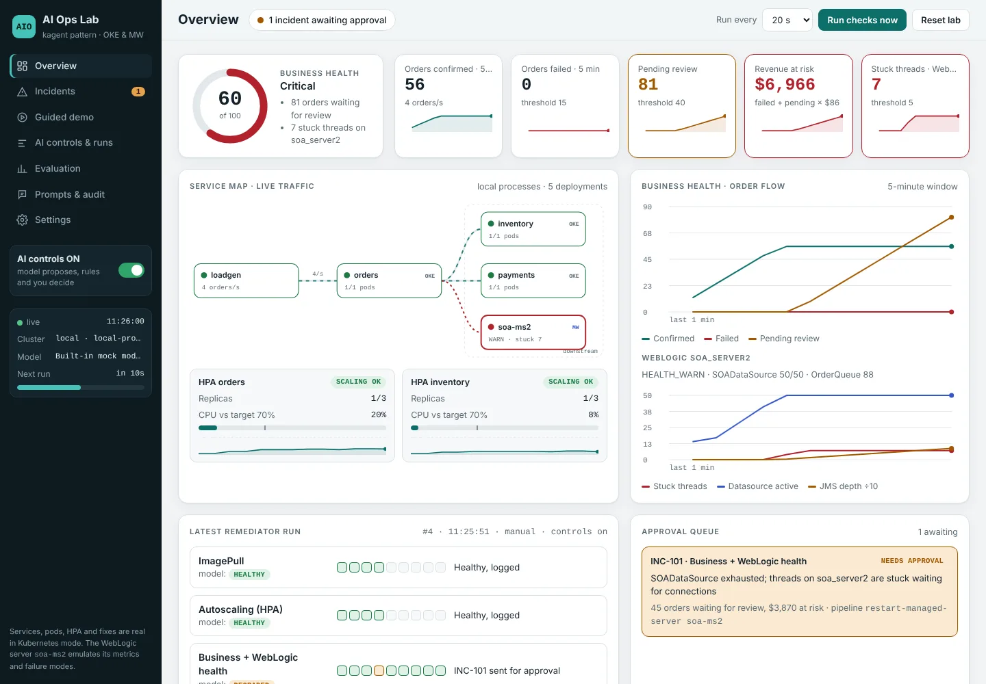Select the inventory service node

click(533, 229)
